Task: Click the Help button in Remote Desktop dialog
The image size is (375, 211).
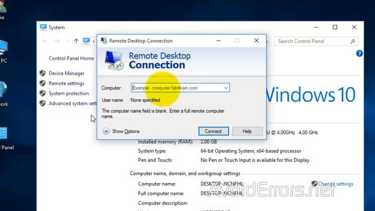Action: 247,131
